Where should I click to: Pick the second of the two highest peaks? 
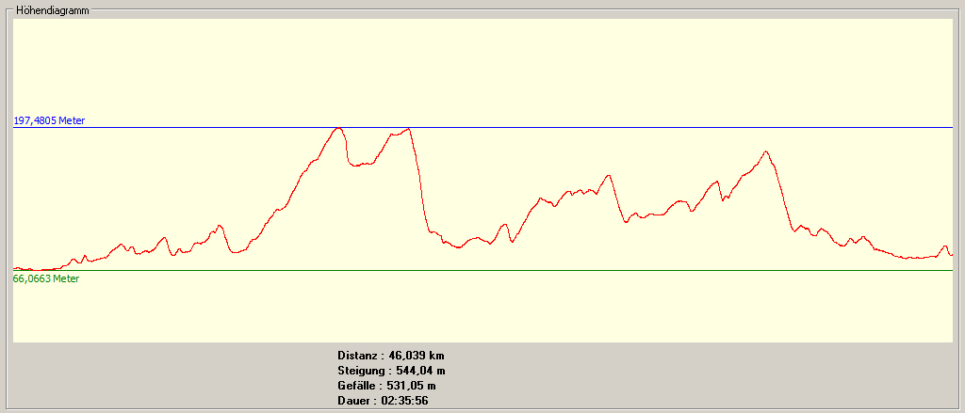tap(407, 129)
